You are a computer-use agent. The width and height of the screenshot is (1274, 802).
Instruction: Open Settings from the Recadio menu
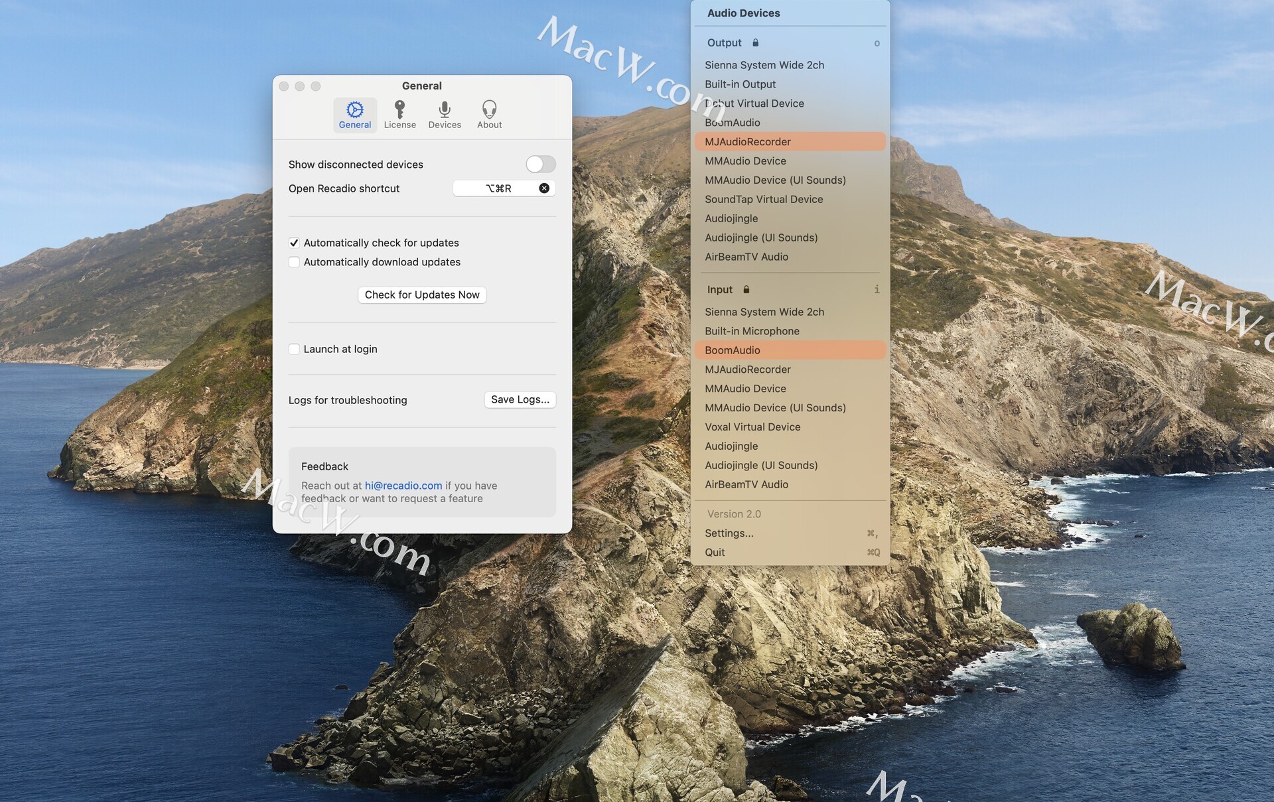click(729, 533)
